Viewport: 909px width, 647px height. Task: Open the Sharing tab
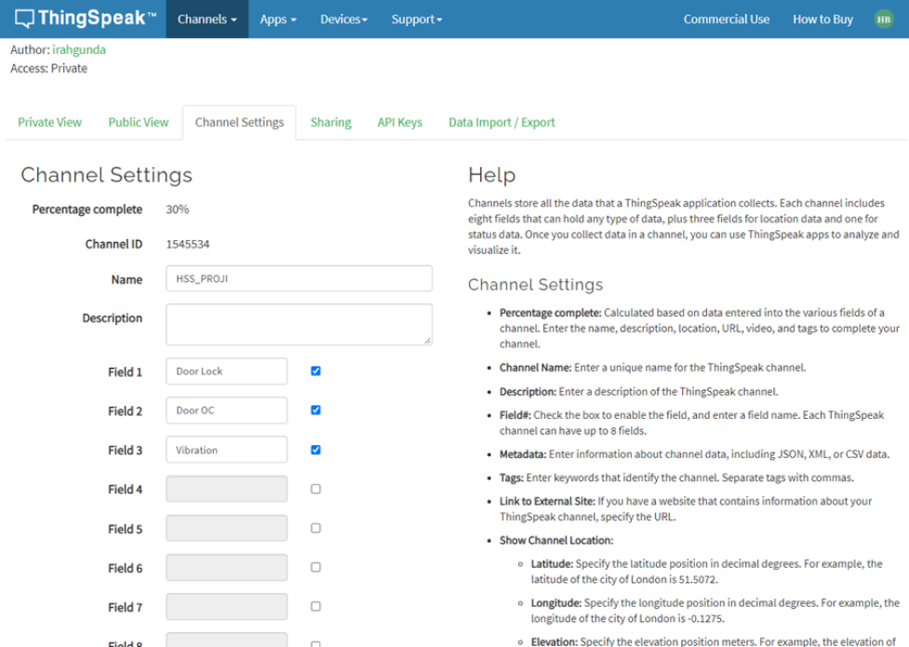pos(330,123)
